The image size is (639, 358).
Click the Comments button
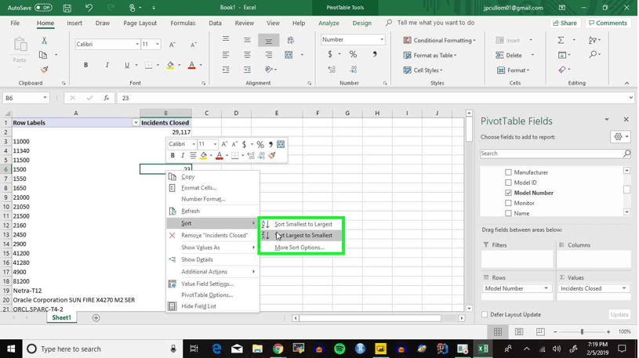tap(608, 24)
